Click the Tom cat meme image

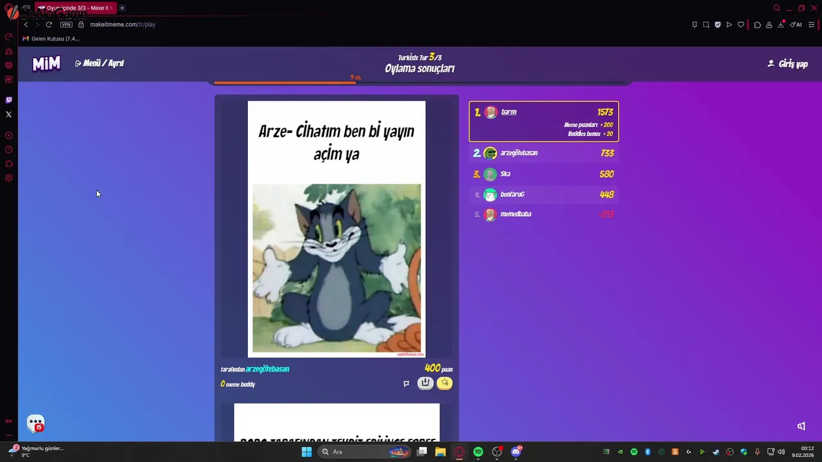point(337,268)
